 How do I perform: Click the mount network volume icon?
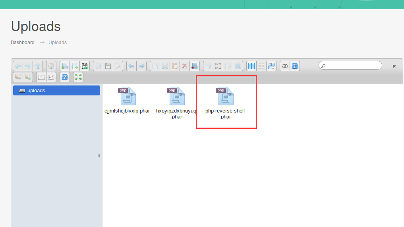(x=51, y=66)
